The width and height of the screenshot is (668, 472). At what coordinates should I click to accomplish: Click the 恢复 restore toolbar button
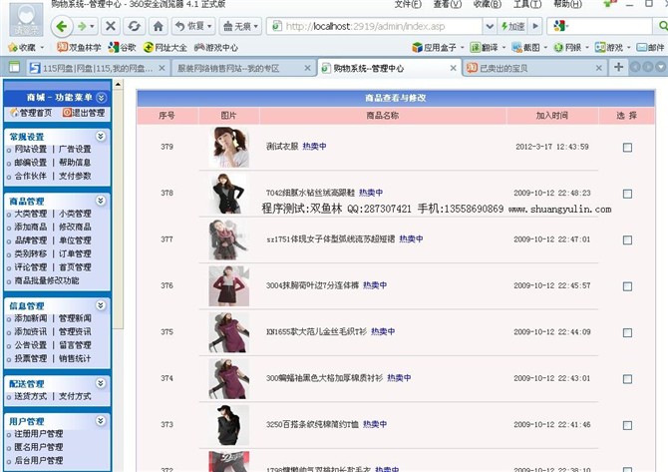193,26
